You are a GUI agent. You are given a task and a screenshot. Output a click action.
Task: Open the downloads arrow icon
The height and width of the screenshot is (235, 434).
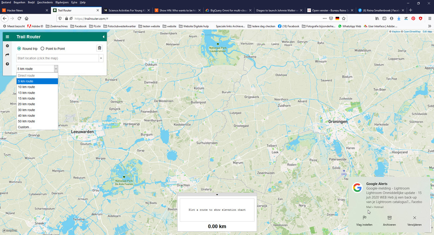pos(399,18)
